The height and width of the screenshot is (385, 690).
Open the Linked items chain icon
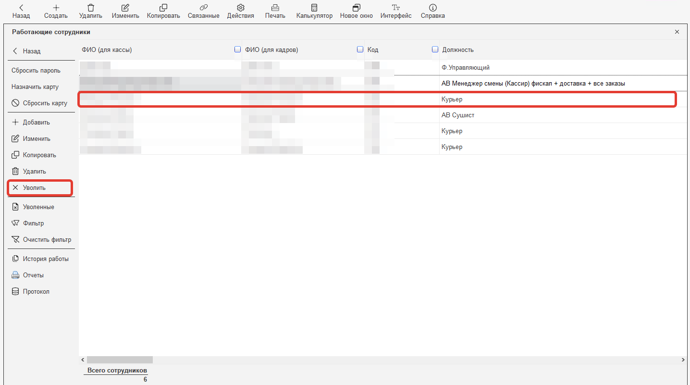pos(203,8)
